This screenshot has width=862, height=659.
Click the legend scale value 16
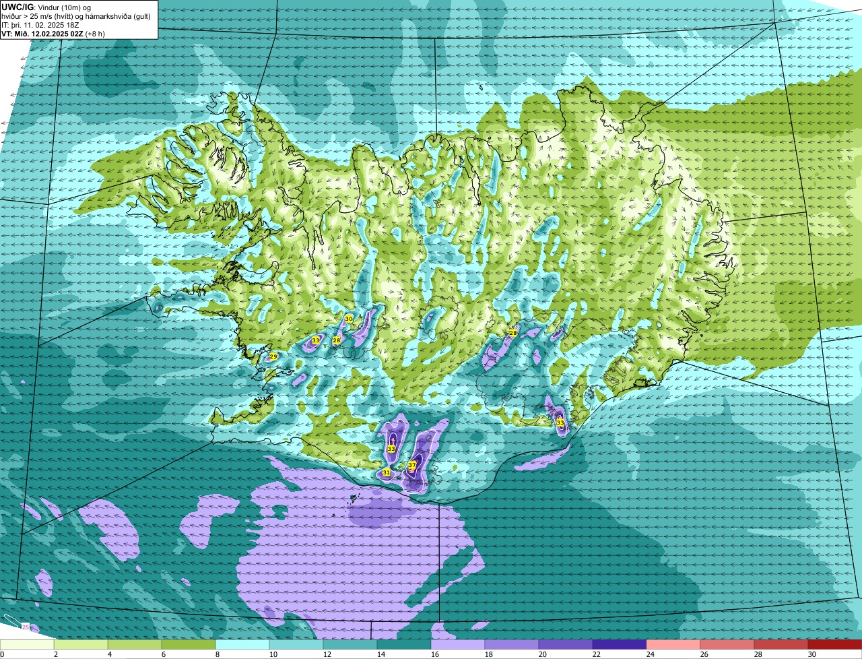434,654
